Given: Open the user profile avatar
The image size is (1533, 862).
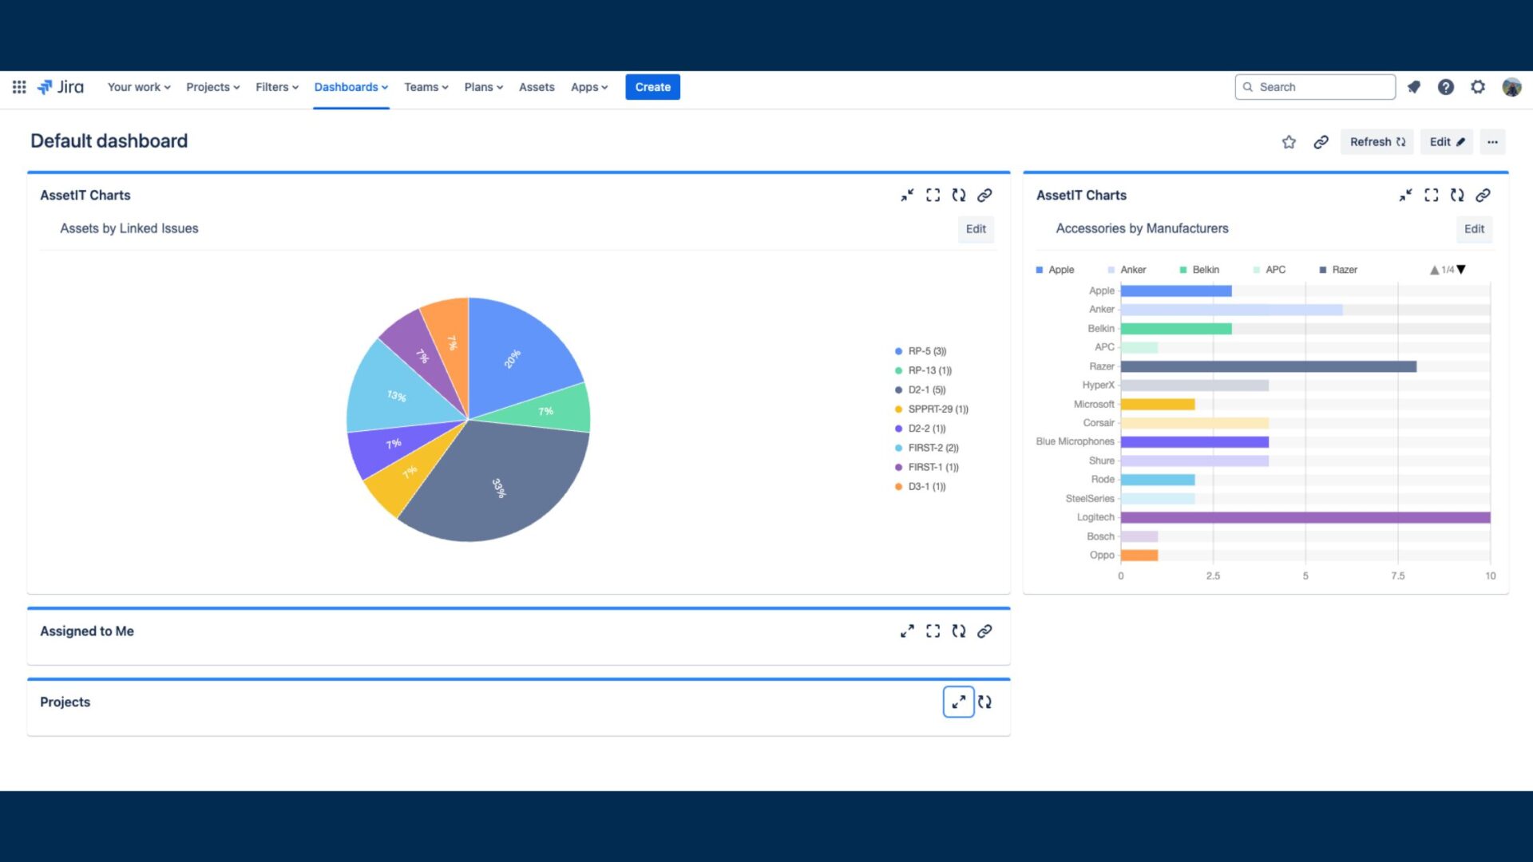Looking at the screenshot, I should [x=1511, y=87].
